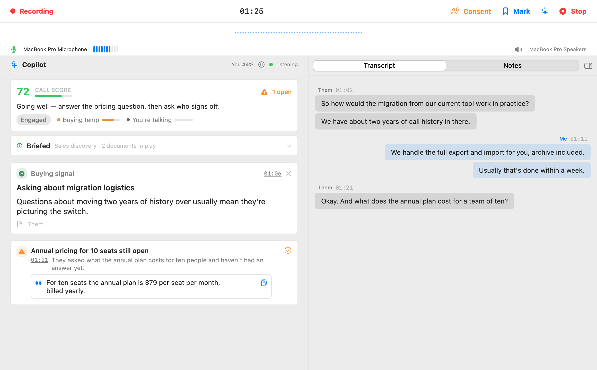
Task: Select MacBook Pro Speakers output
Action: 558,49
